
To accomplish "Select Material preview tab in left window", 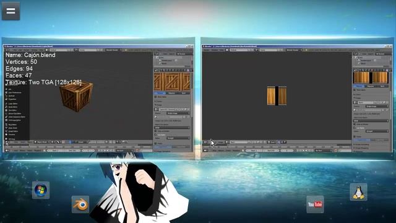I will [171, 93].
